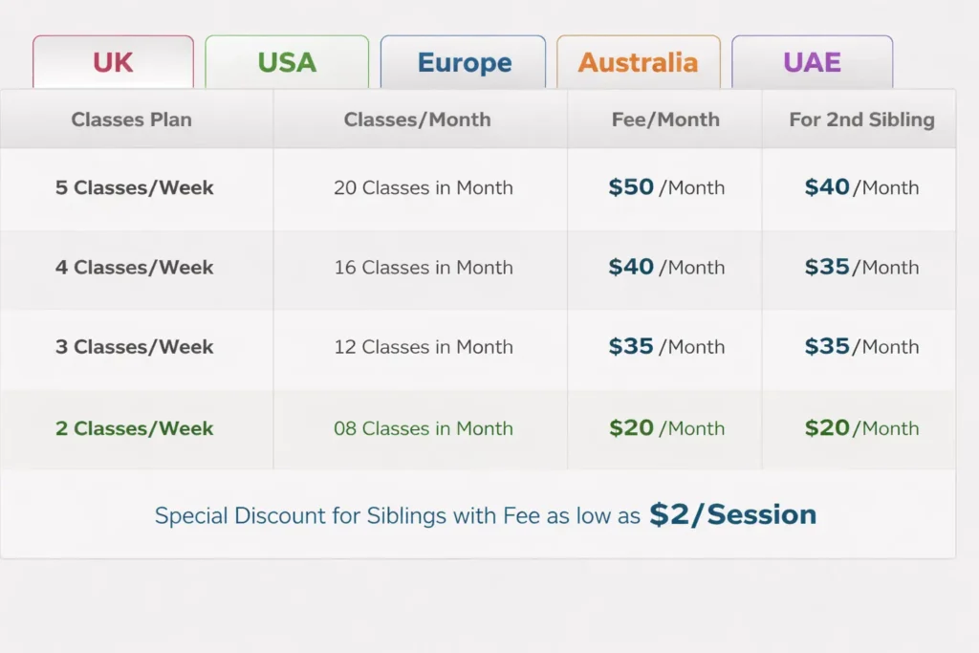Click the $40 /Month sibling fee
This screenshot has height=653, width=979.
861,187
